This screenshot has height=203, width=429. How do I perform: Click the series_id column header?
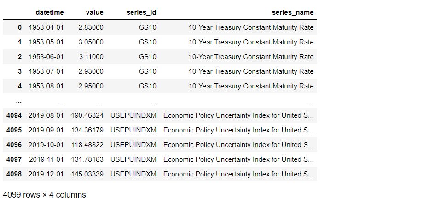141,12
